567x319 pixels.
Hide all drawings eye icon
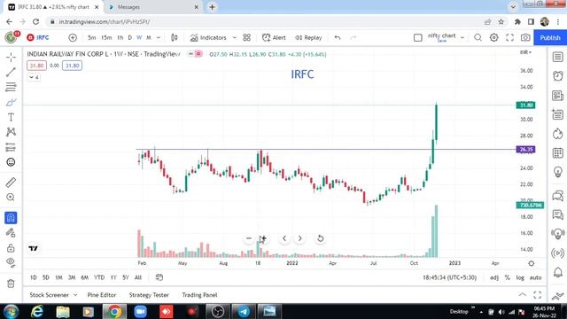[x=11, y=262]
